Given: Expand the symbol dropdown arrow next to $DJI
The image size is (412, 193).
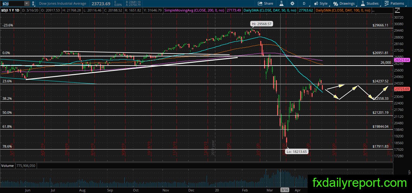Looking at the screenshot, I should 27,3.
